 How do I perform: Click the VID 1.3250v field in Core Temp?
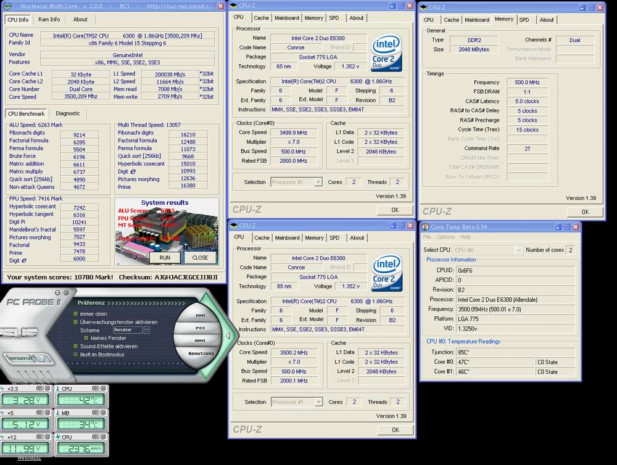tap(515, 329)
